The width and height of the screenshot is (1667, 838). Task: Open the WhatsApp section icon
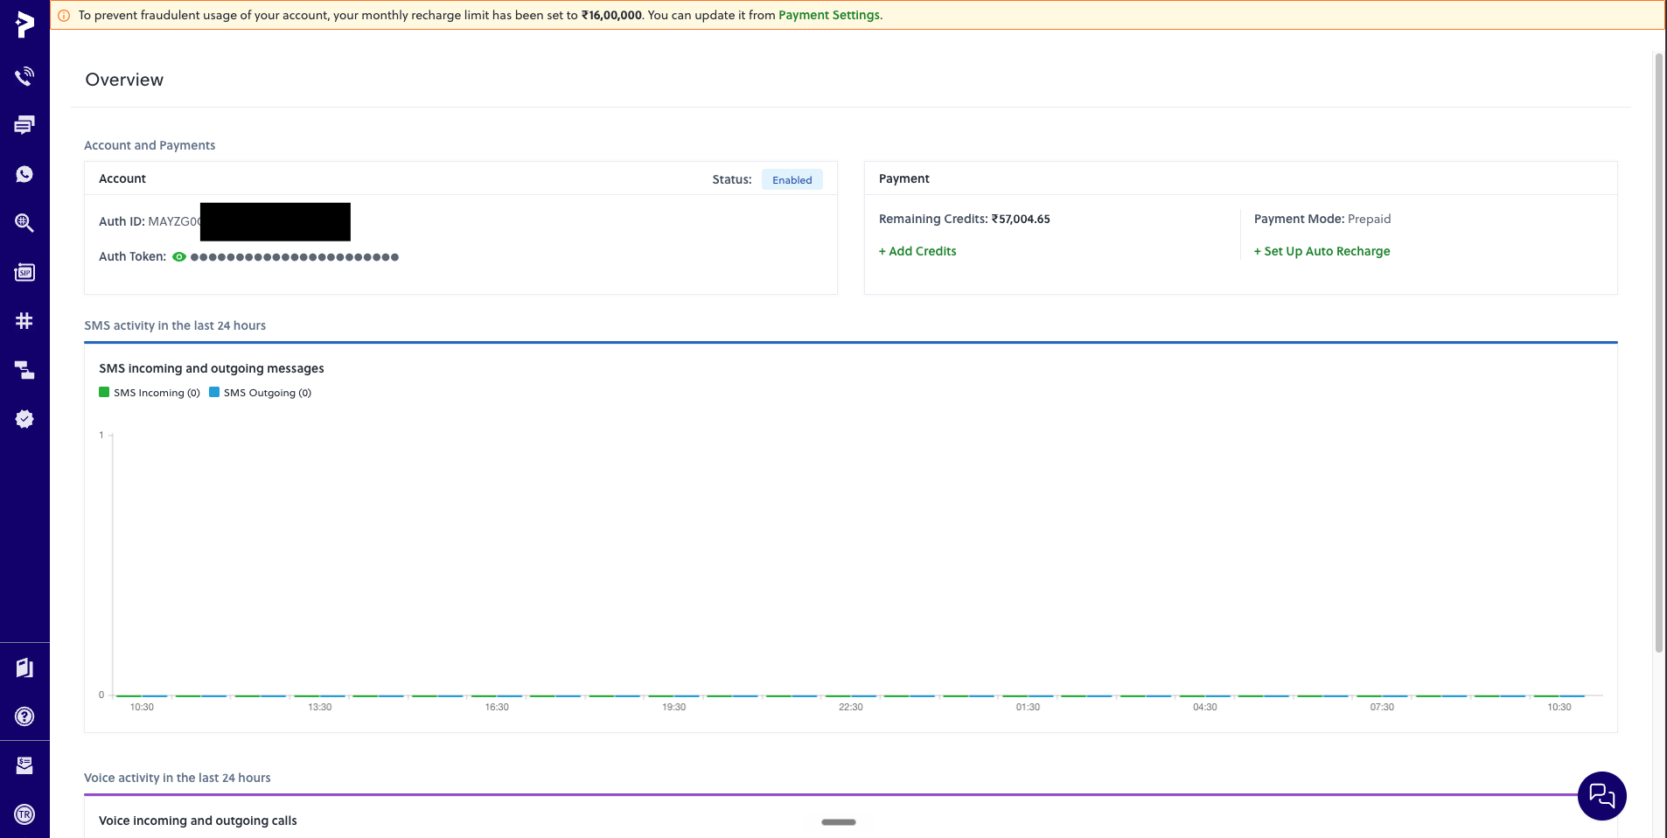24,174
